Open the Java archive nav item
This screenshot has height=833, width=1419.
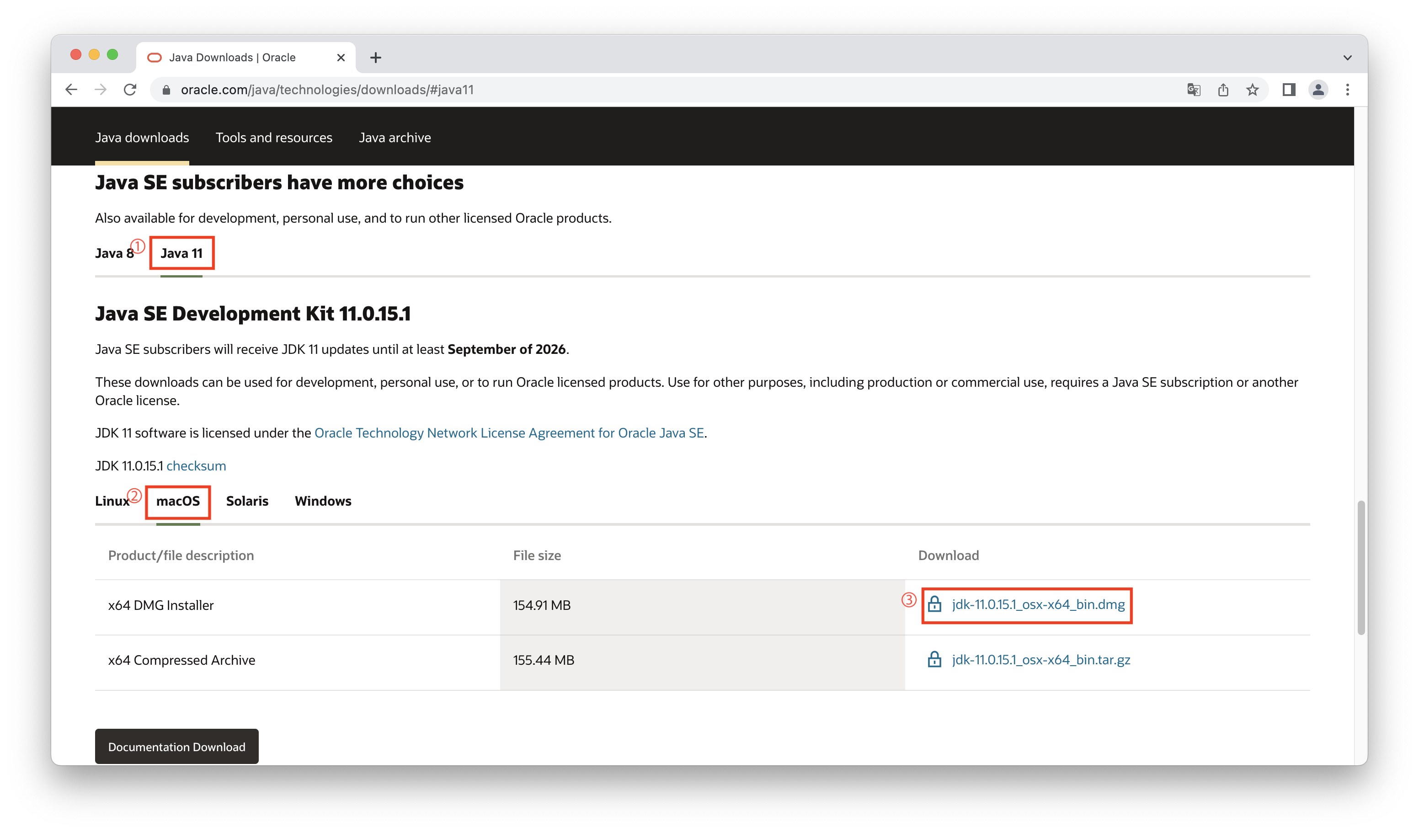[x=395, y=138]
